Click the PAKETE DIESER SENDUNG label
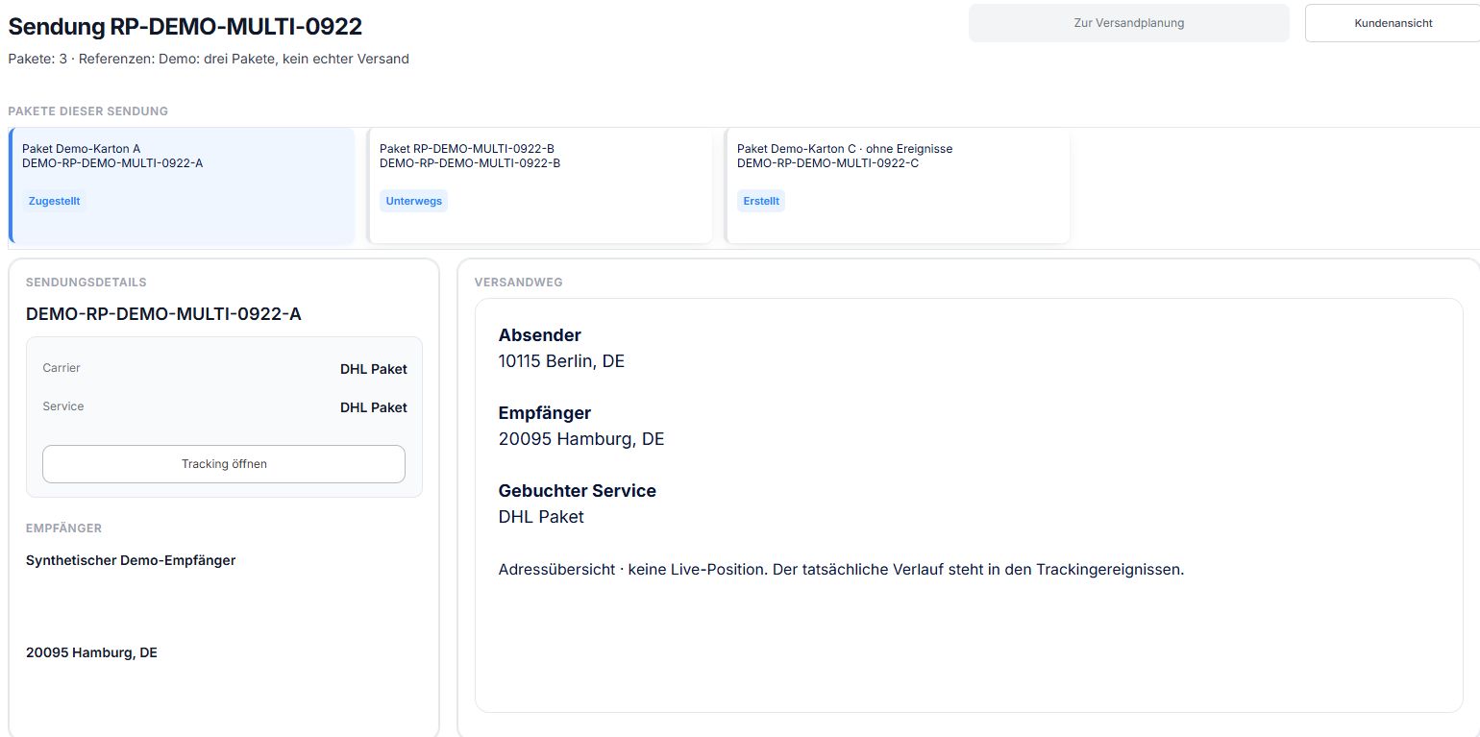The height and width of the screenshot is (737, 1480). (x=87, y=111)
